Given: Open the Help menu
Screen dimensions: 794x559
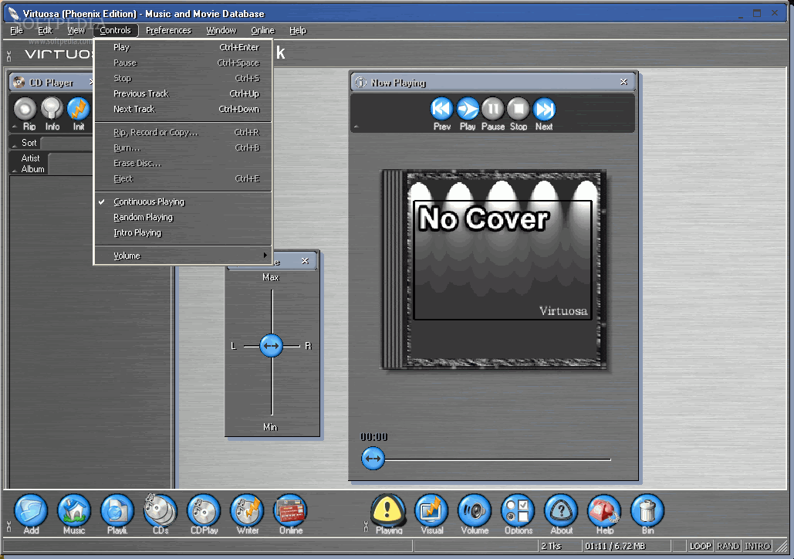Looking at the screenshot, I should click(x=298, y=30).
